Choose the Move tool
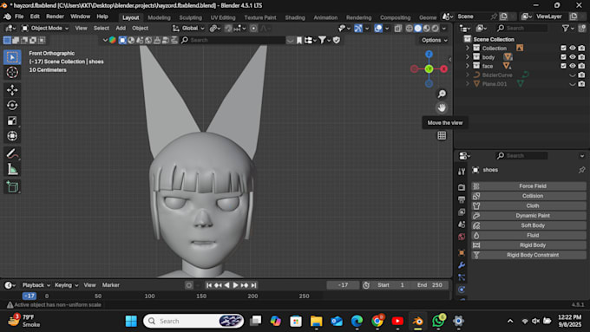 12,90
